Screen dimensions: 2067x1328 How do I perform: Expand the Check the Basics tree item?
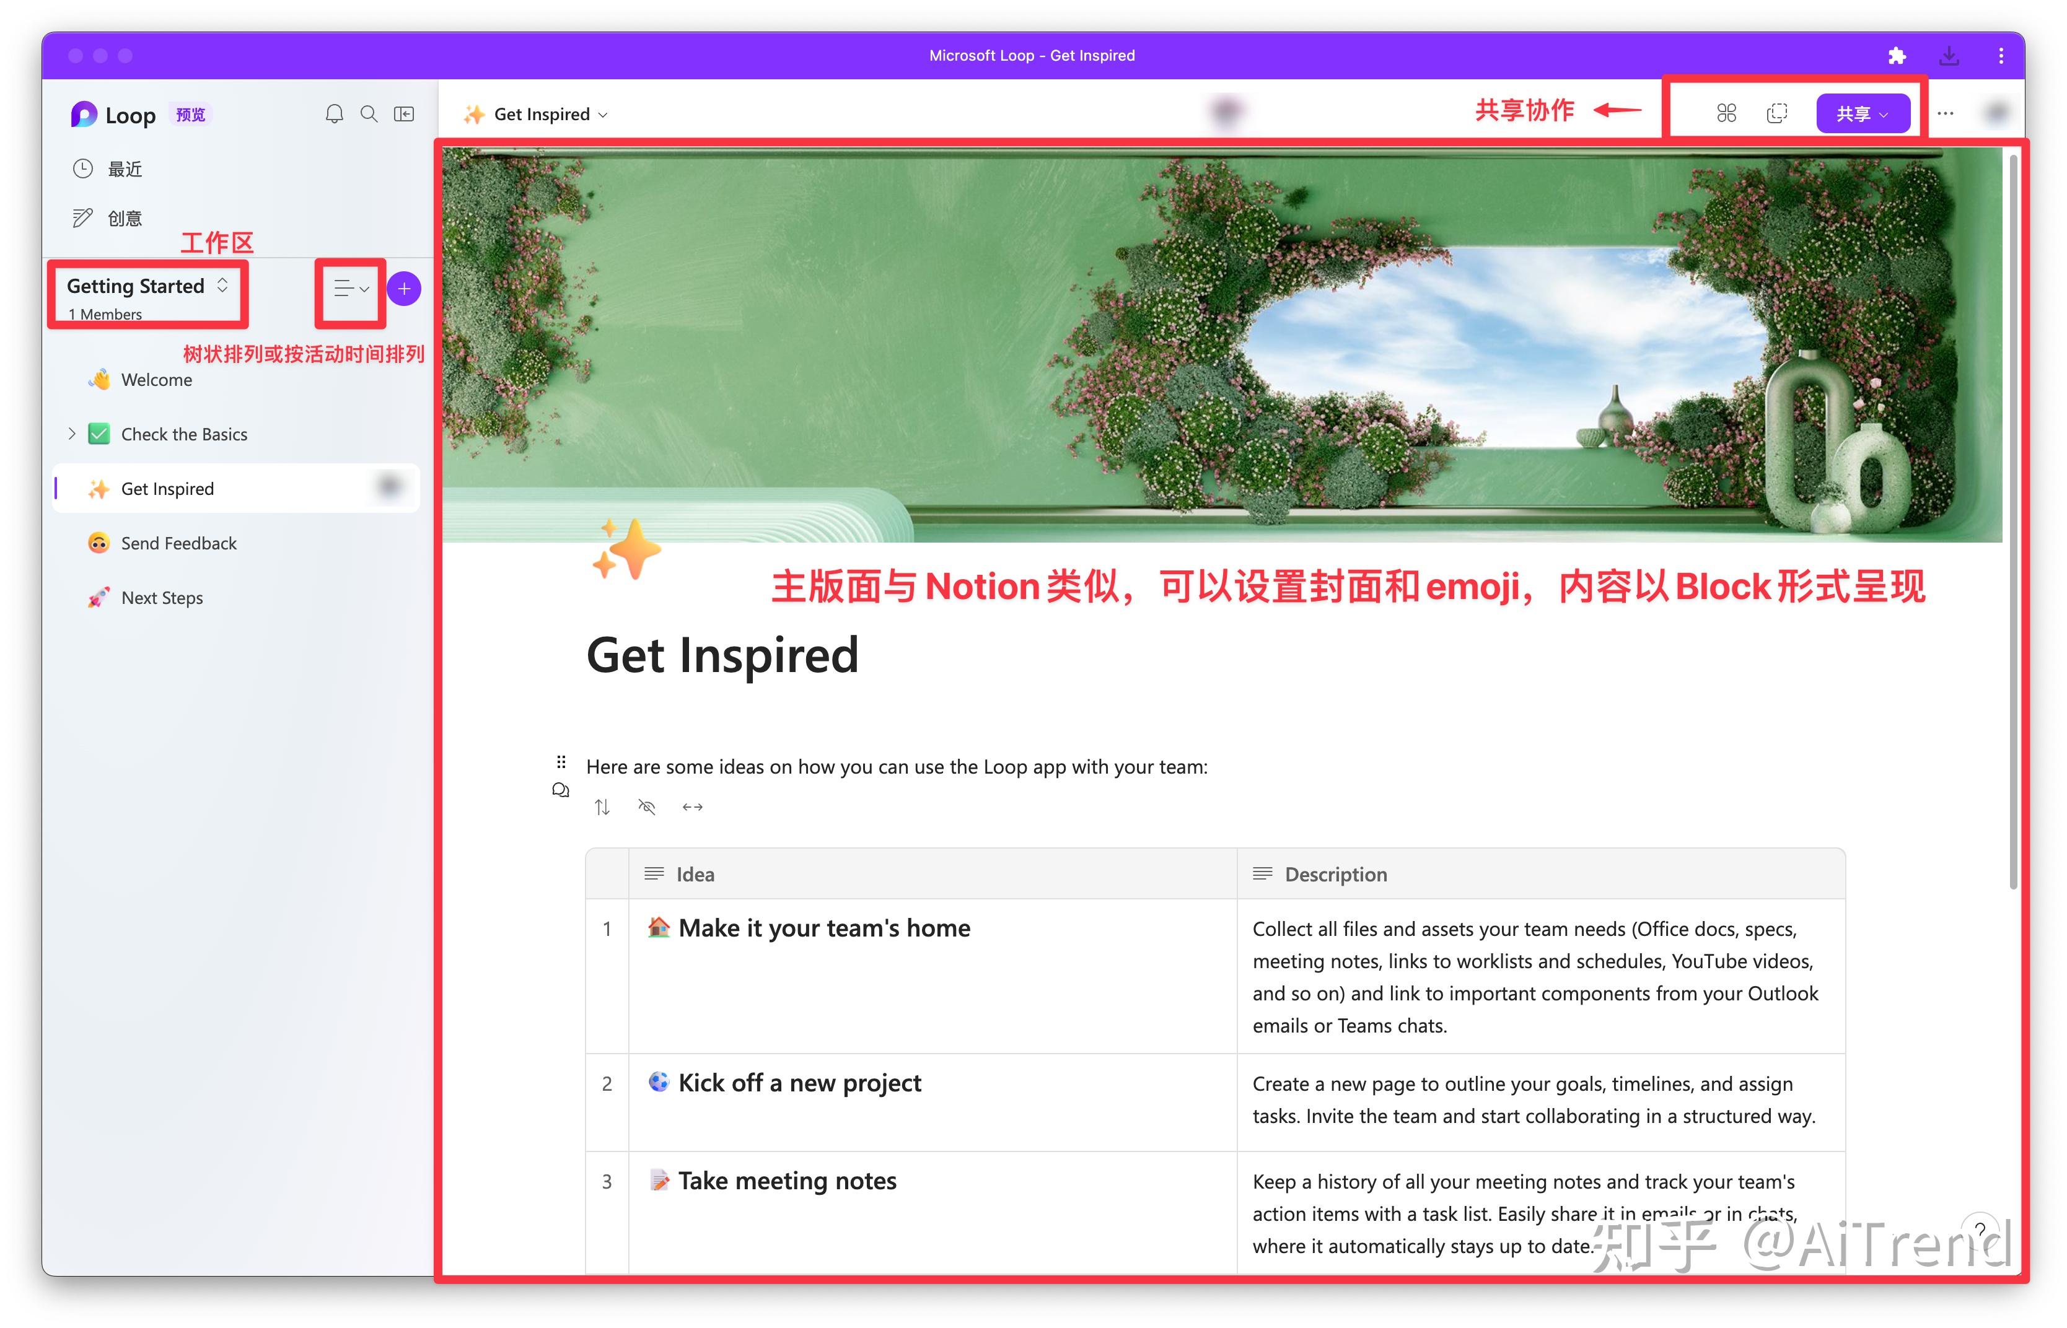72,434
